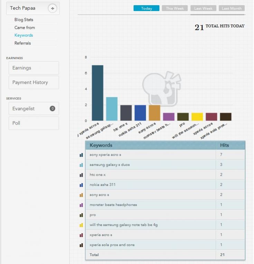Select the 'sony xperia acro s' keyword
This screenshot has width=254, height=264.
105,155
